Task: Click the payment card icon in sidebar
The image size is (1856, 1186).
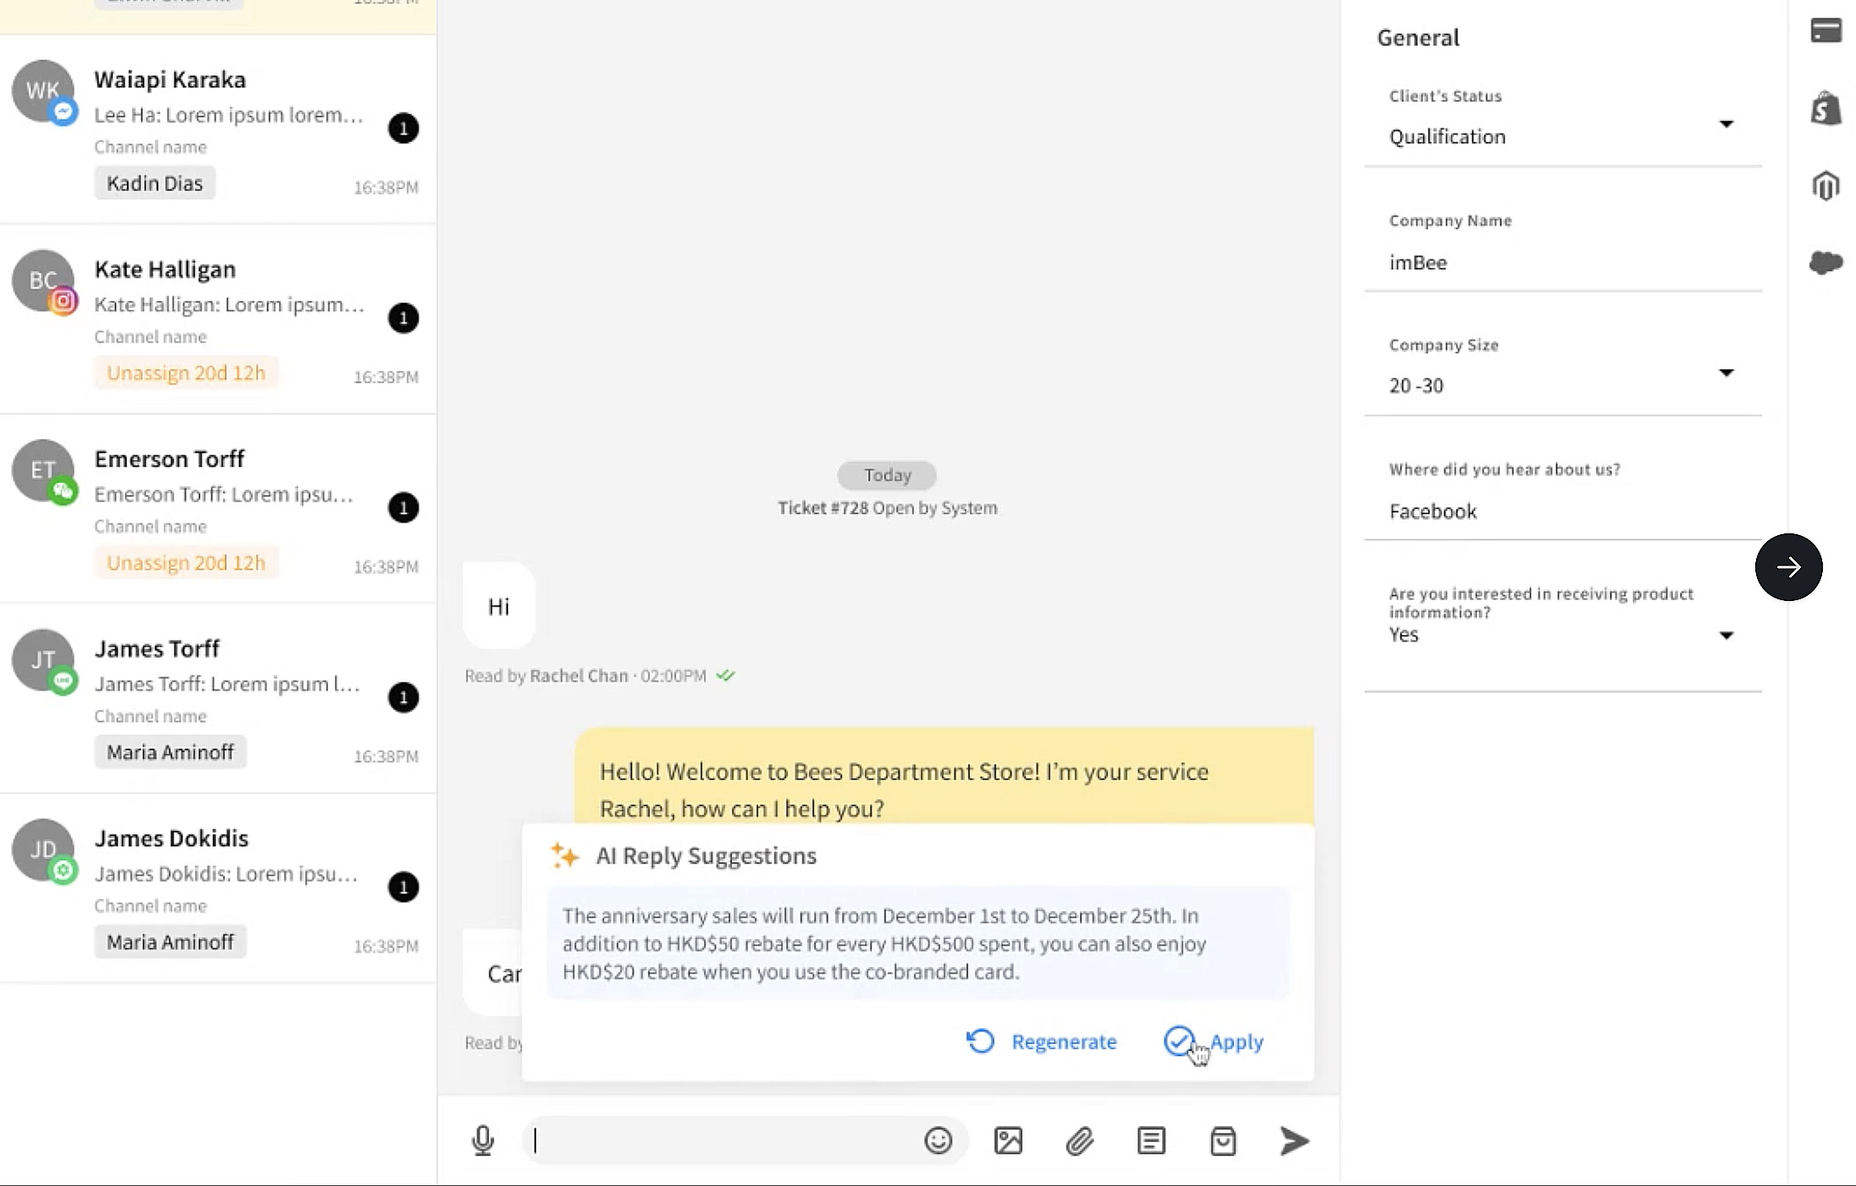Action: pyautogui.click(x=1826, y=30)
